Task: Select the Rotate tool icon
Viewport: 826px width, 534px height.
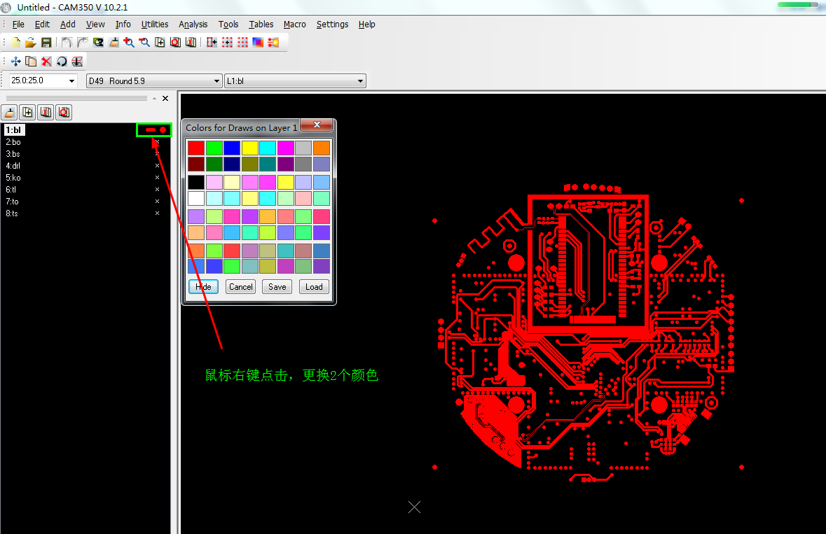Action: tap(62, 62)
